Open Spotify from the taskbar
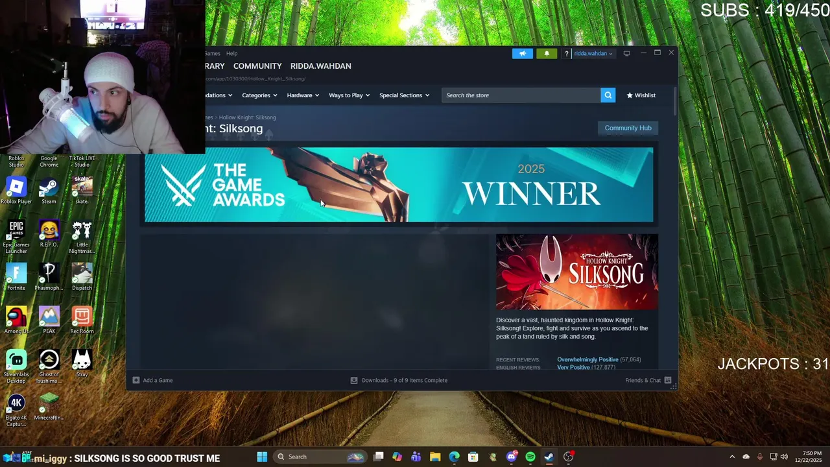830x467 pixels. 530,457
